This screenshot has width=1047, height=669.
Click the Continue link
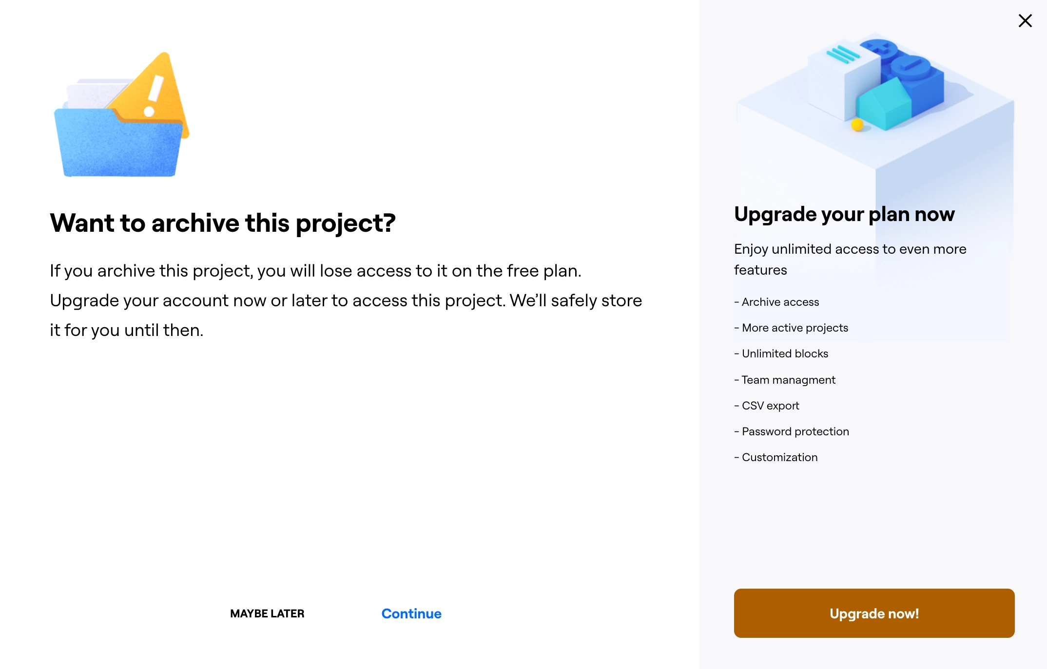411,613
